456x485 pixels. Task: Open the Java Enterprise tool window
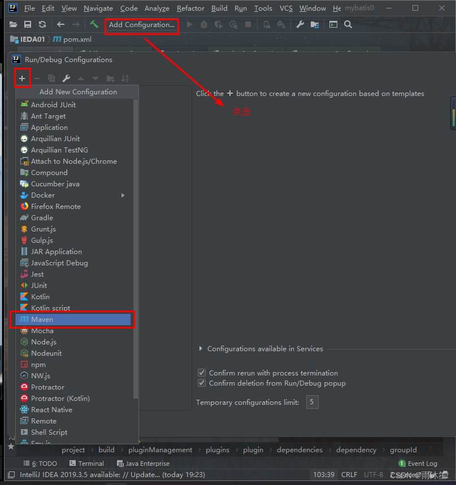coord(144,464)
